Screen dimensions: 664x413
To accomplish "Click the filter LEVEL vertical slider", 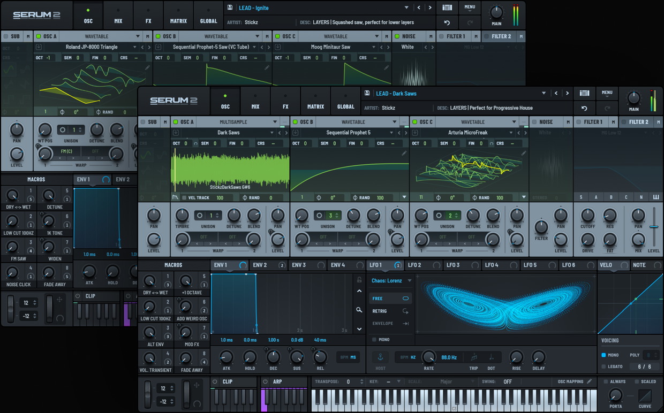I will pyautogui.click(x=653, y=227).
